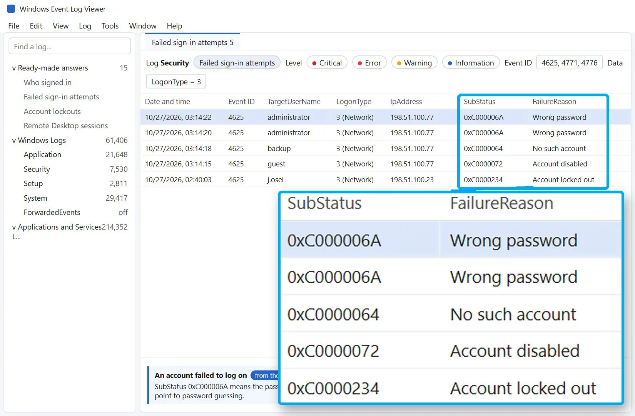Sort by Date and time column

(x=167, y=101)
